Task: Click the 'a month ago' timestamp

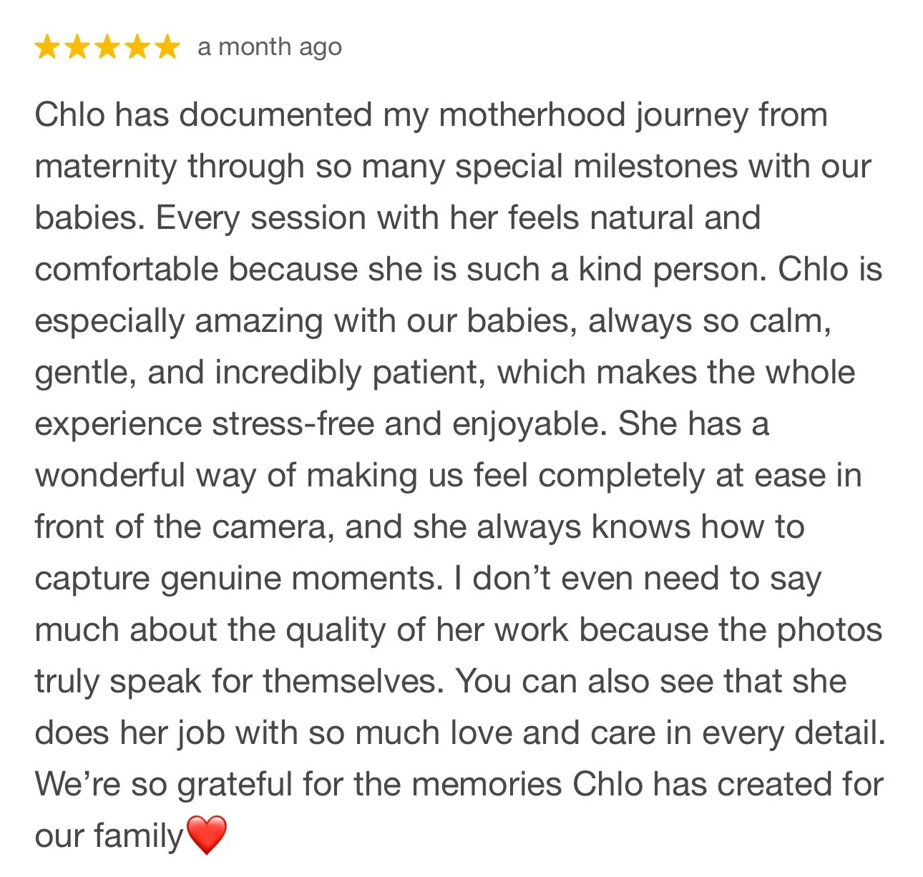Action: pyautogui.click(x=270, y=47)
